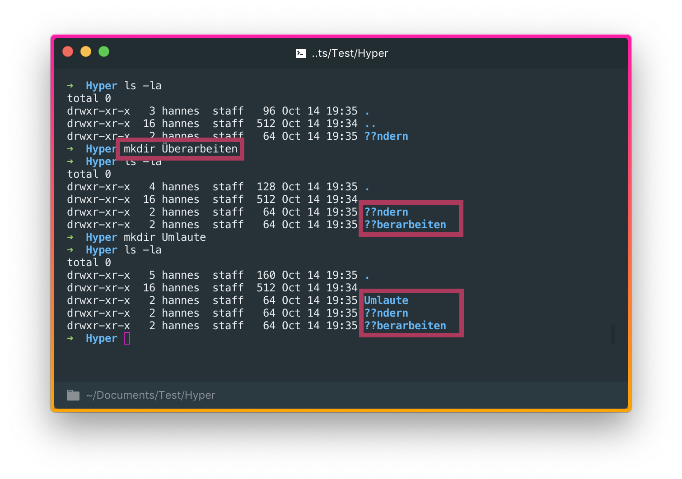The image size is (682, 479).
Task: Click the first ls -la command
Action: [143, 86]
